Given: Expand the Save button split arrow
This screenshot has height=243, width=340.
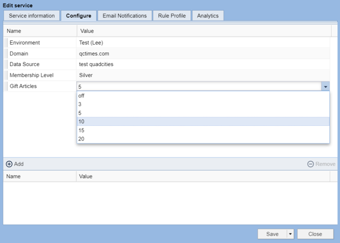Looking at the screenshot, I should [290, 234].
